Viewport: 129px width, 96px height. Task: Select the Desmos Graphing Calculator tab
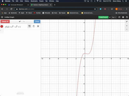[41, 5]
